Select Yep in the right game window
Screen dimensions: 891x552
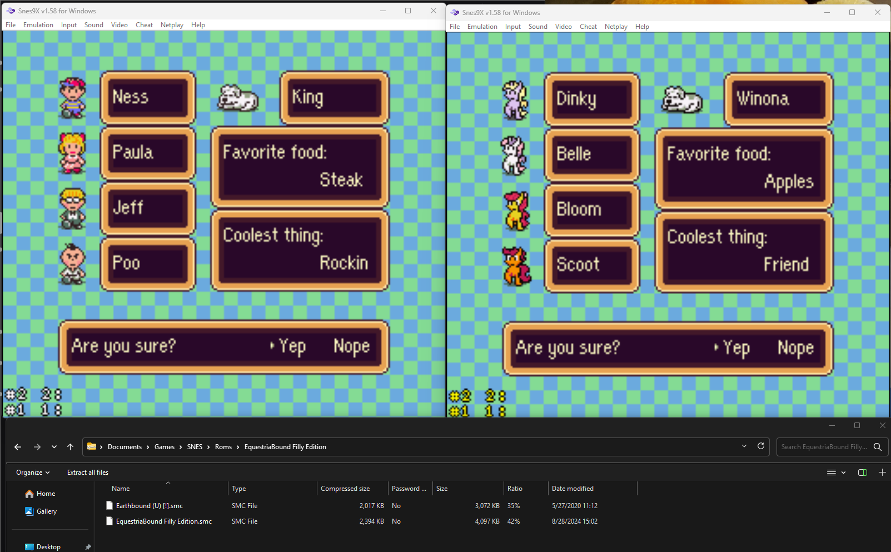736,349
